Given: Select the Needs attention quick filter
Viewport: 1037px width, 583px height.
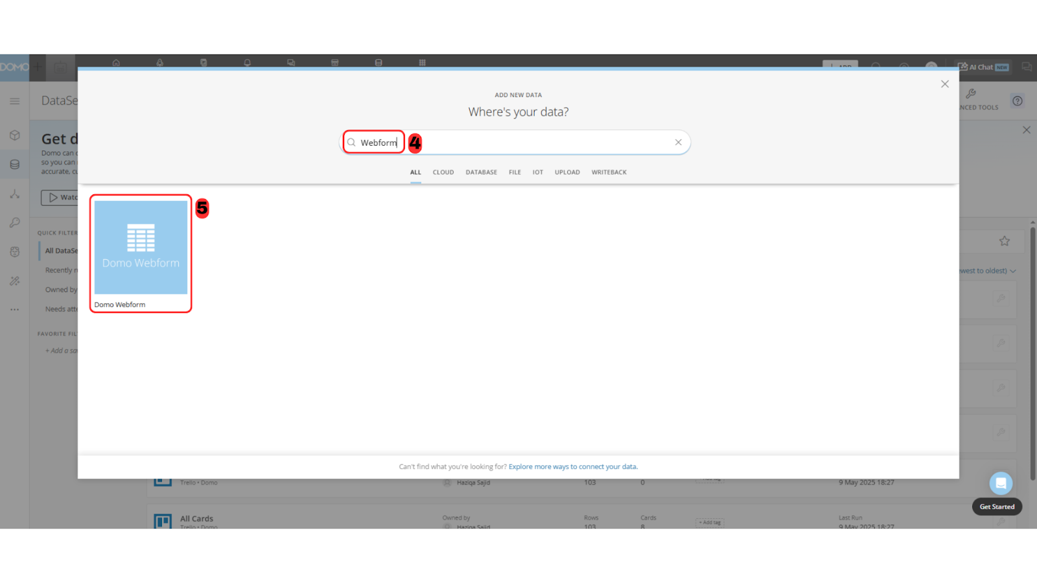Looking at the screenshot, I should tap(61, 309).
